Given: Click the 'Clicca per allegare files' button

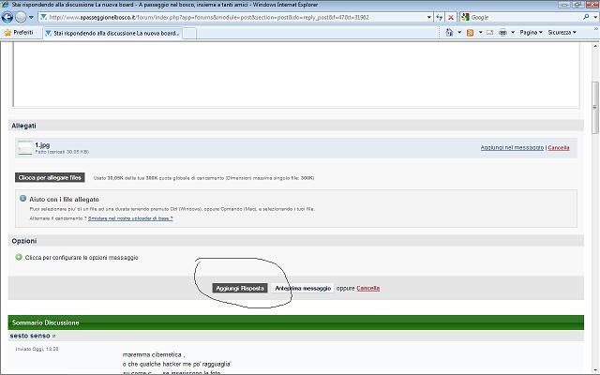Looking at the screenshot, I should [x=50, y=177].
